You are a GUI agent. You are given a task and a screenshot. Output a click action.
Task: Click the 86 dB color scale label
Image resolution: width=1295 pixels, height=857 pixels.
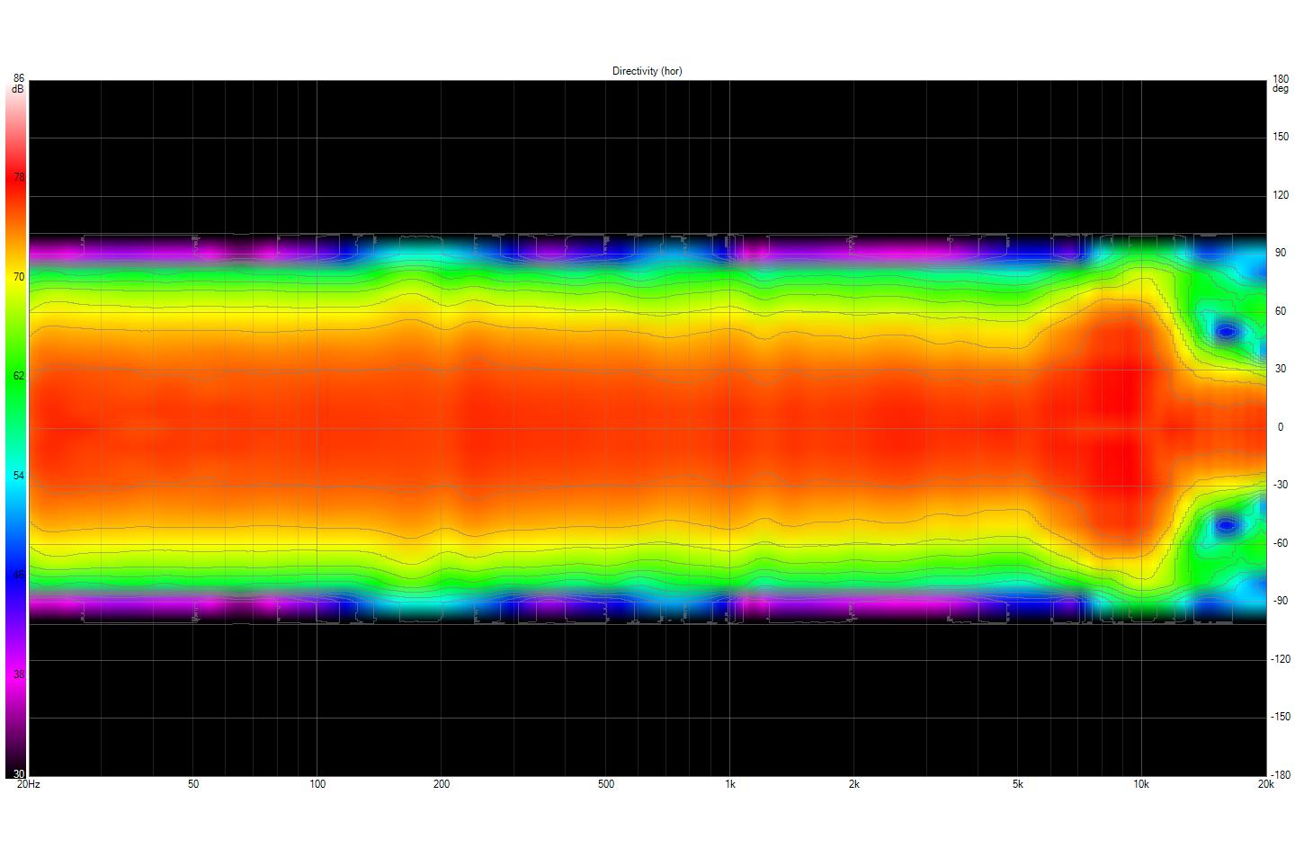(x=19, y=84)
